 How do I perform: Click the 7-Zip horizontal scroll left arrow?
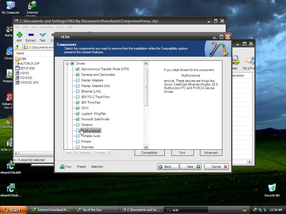(x=16, y=154)
